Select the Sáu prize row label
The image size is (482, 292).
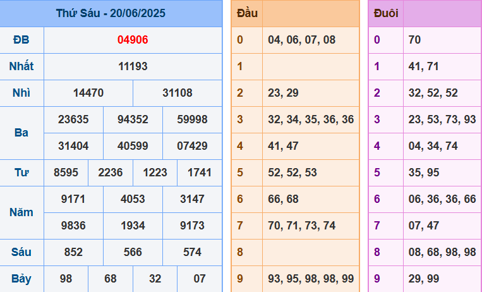point(21,252)
